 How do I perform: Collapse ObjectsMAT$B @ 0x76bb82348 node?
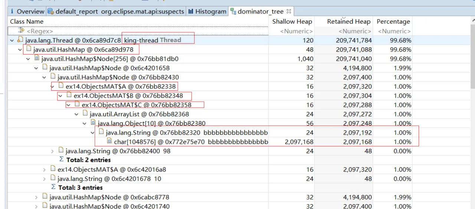[60, 96]
